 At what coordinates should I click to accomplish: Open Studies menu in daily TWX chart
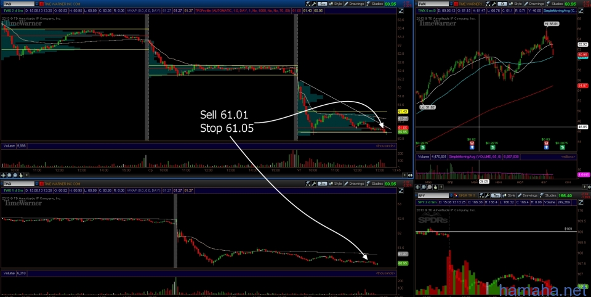[x=555, y=4]
